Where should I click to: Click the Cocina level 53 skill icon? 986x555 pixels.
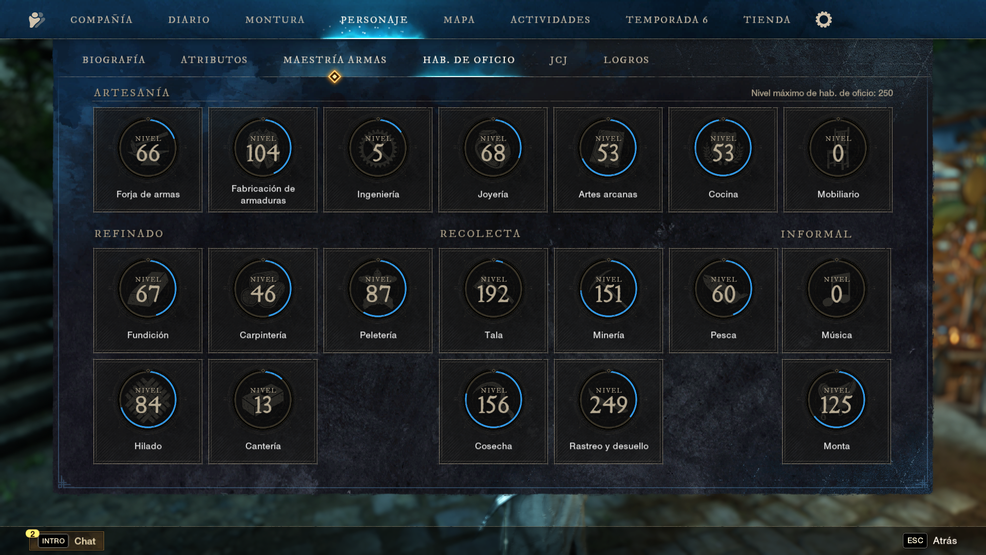point(723,149)
